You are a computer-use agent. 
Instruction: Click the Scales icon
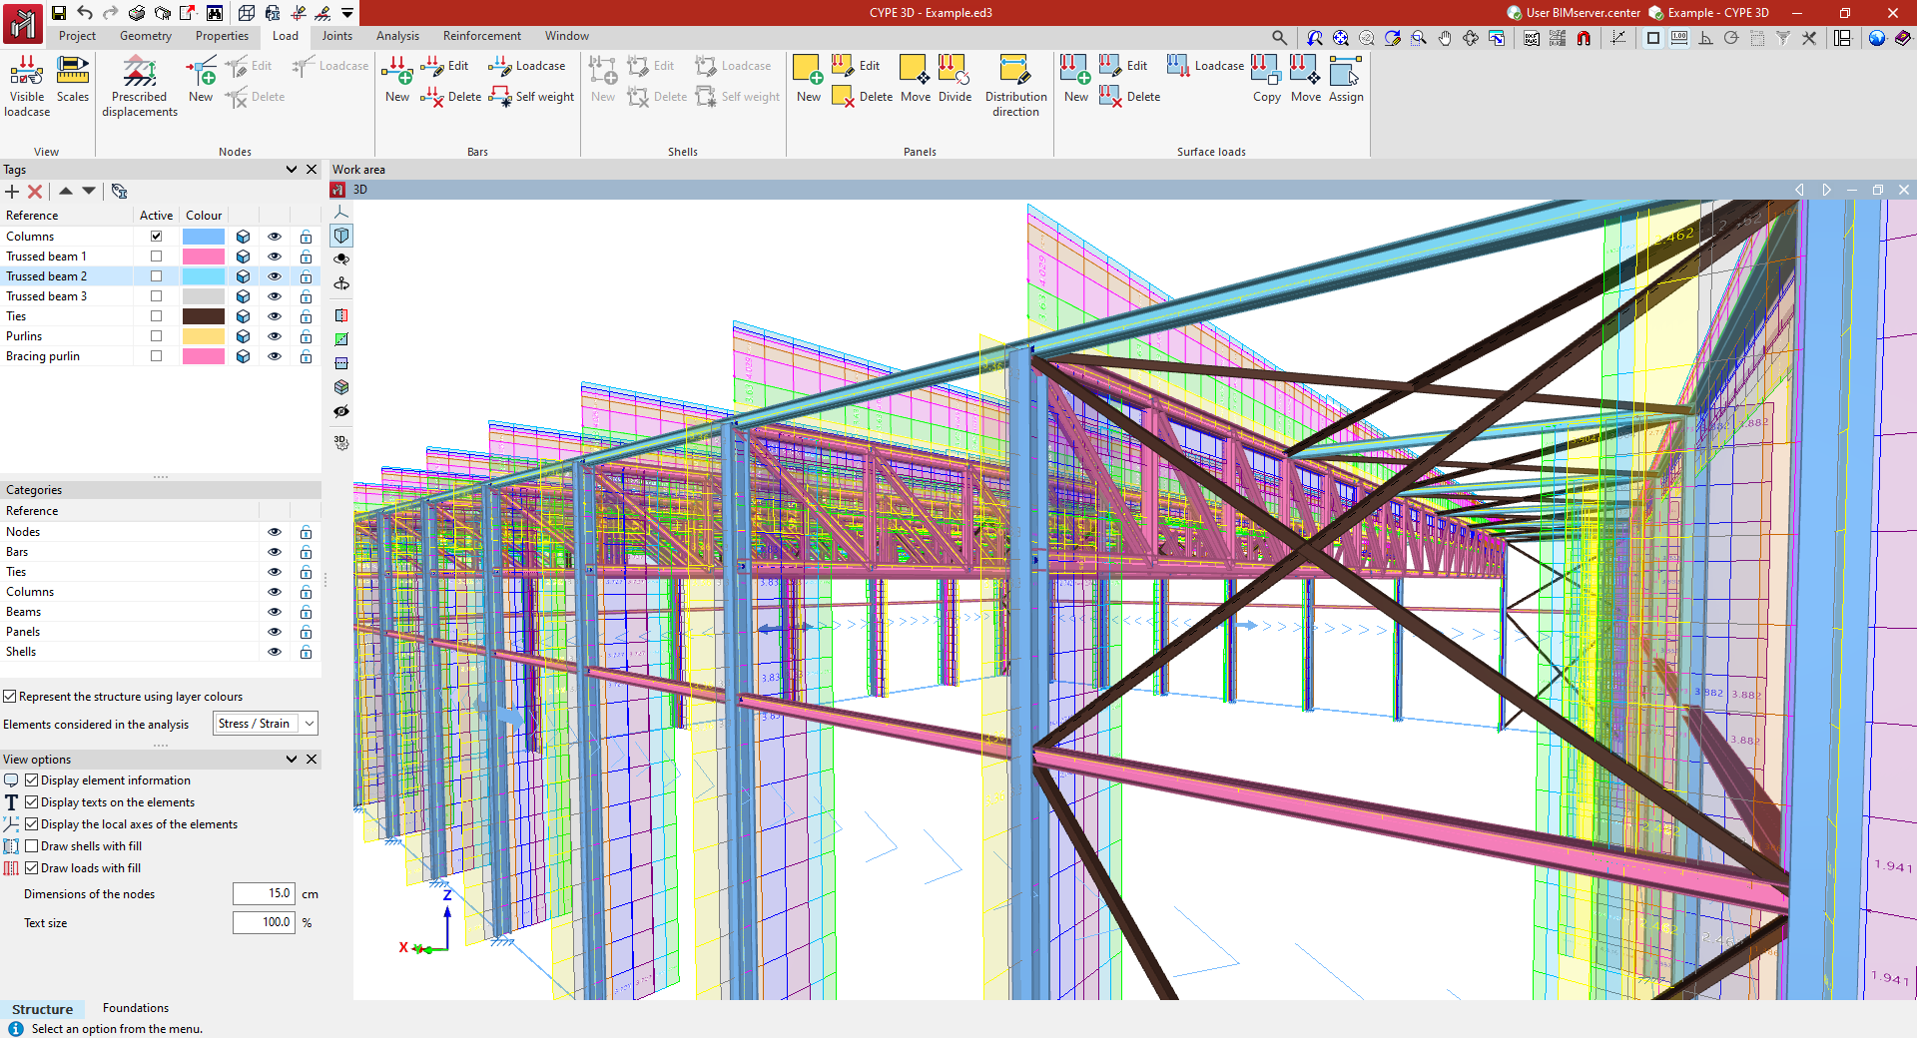(x=72, y=80)
